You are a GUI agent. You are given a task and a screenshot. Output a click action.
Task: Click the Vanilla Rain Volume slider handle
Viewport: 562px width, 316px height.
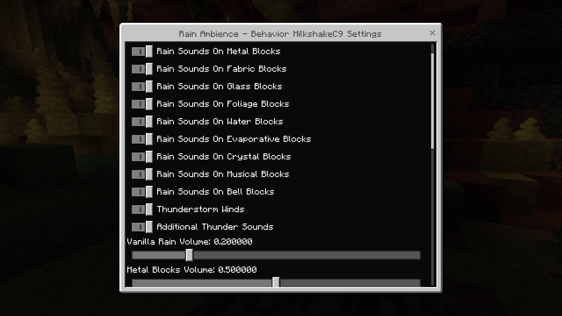pos(189,255)
